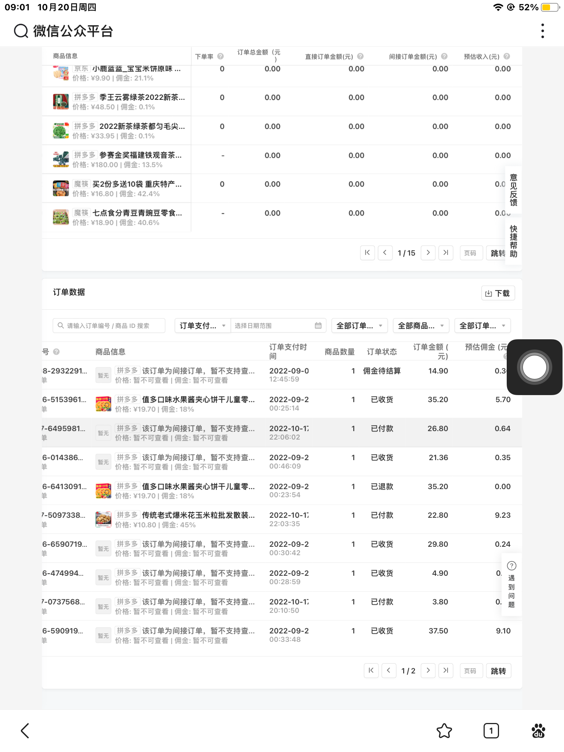Tap the back arrow in bottom bar
564x752 pixels.
pyautogui.click(x=25, y=731)
